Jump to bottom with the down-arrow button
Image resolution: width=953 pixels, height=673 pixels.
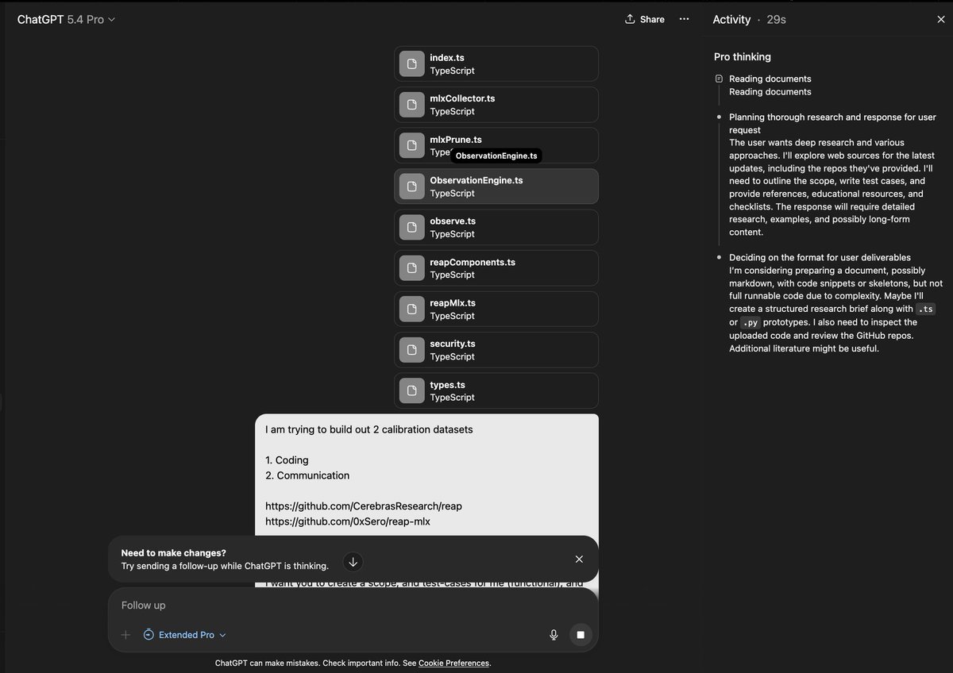[x=353, y=562]
